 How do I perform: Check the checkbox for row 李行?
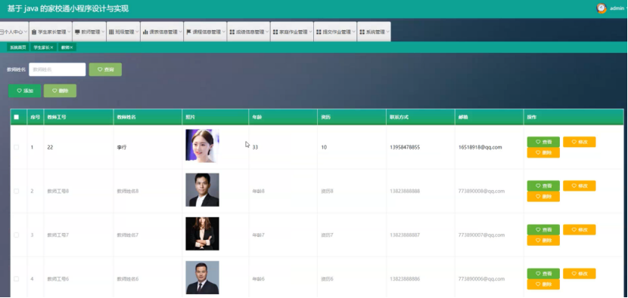click(x=17, y=147)
